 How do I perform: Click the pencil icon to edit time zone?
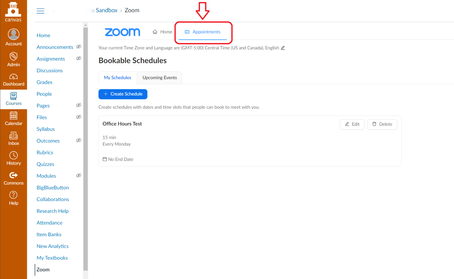283,48
